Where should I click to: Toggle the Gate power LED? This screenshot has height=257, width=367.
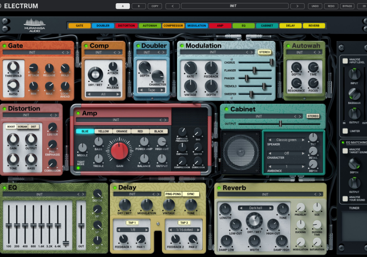click(x=5, y=46)
